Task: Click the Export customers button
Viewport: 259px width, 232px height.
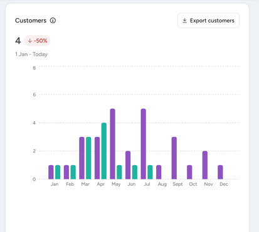Action: 208,21
